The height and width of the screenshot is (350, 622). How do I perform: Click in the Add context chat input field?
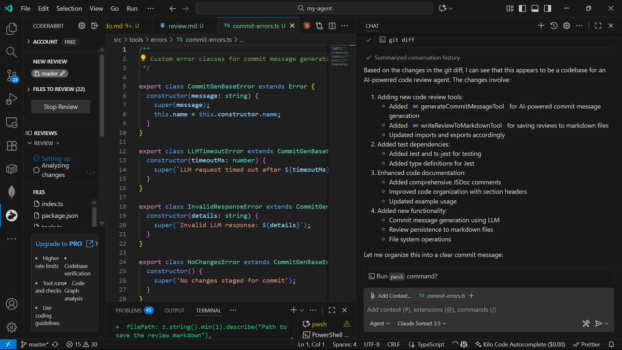coord(466,310)
